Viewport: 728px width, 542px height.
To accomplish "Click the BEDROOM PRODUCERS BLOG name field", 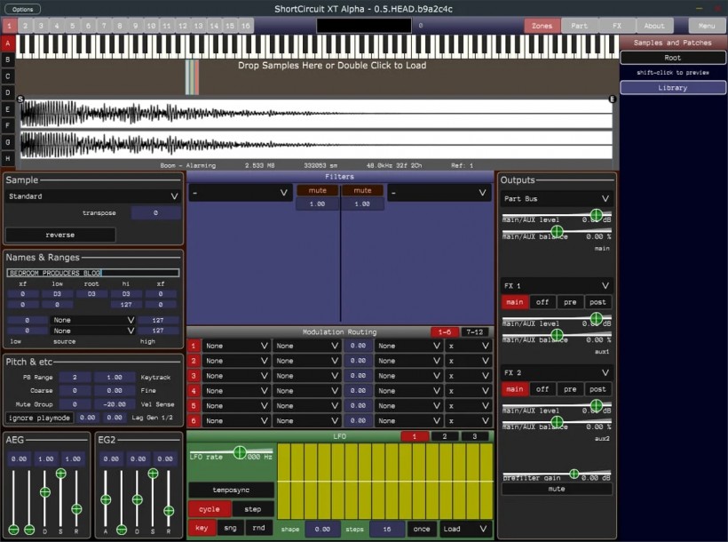I will coord(93,273).
